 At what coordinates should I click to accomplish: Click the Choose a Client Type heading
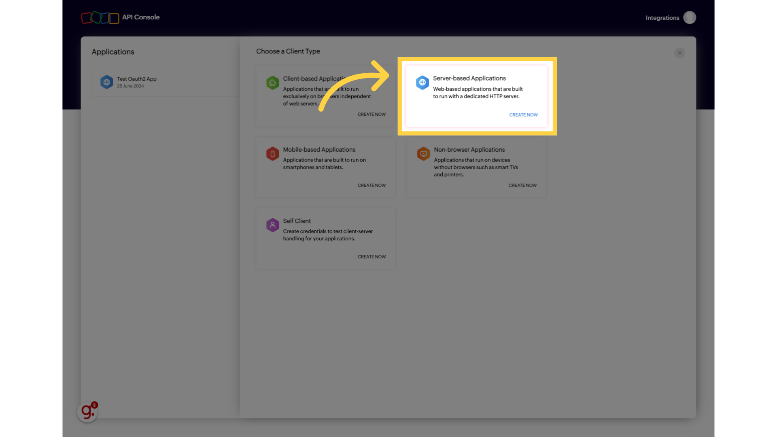pos(288,51)
